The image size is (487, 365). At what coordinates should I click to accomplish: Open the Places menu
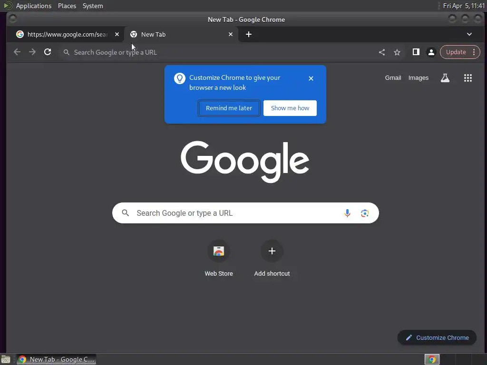click(x=67, y=6)
